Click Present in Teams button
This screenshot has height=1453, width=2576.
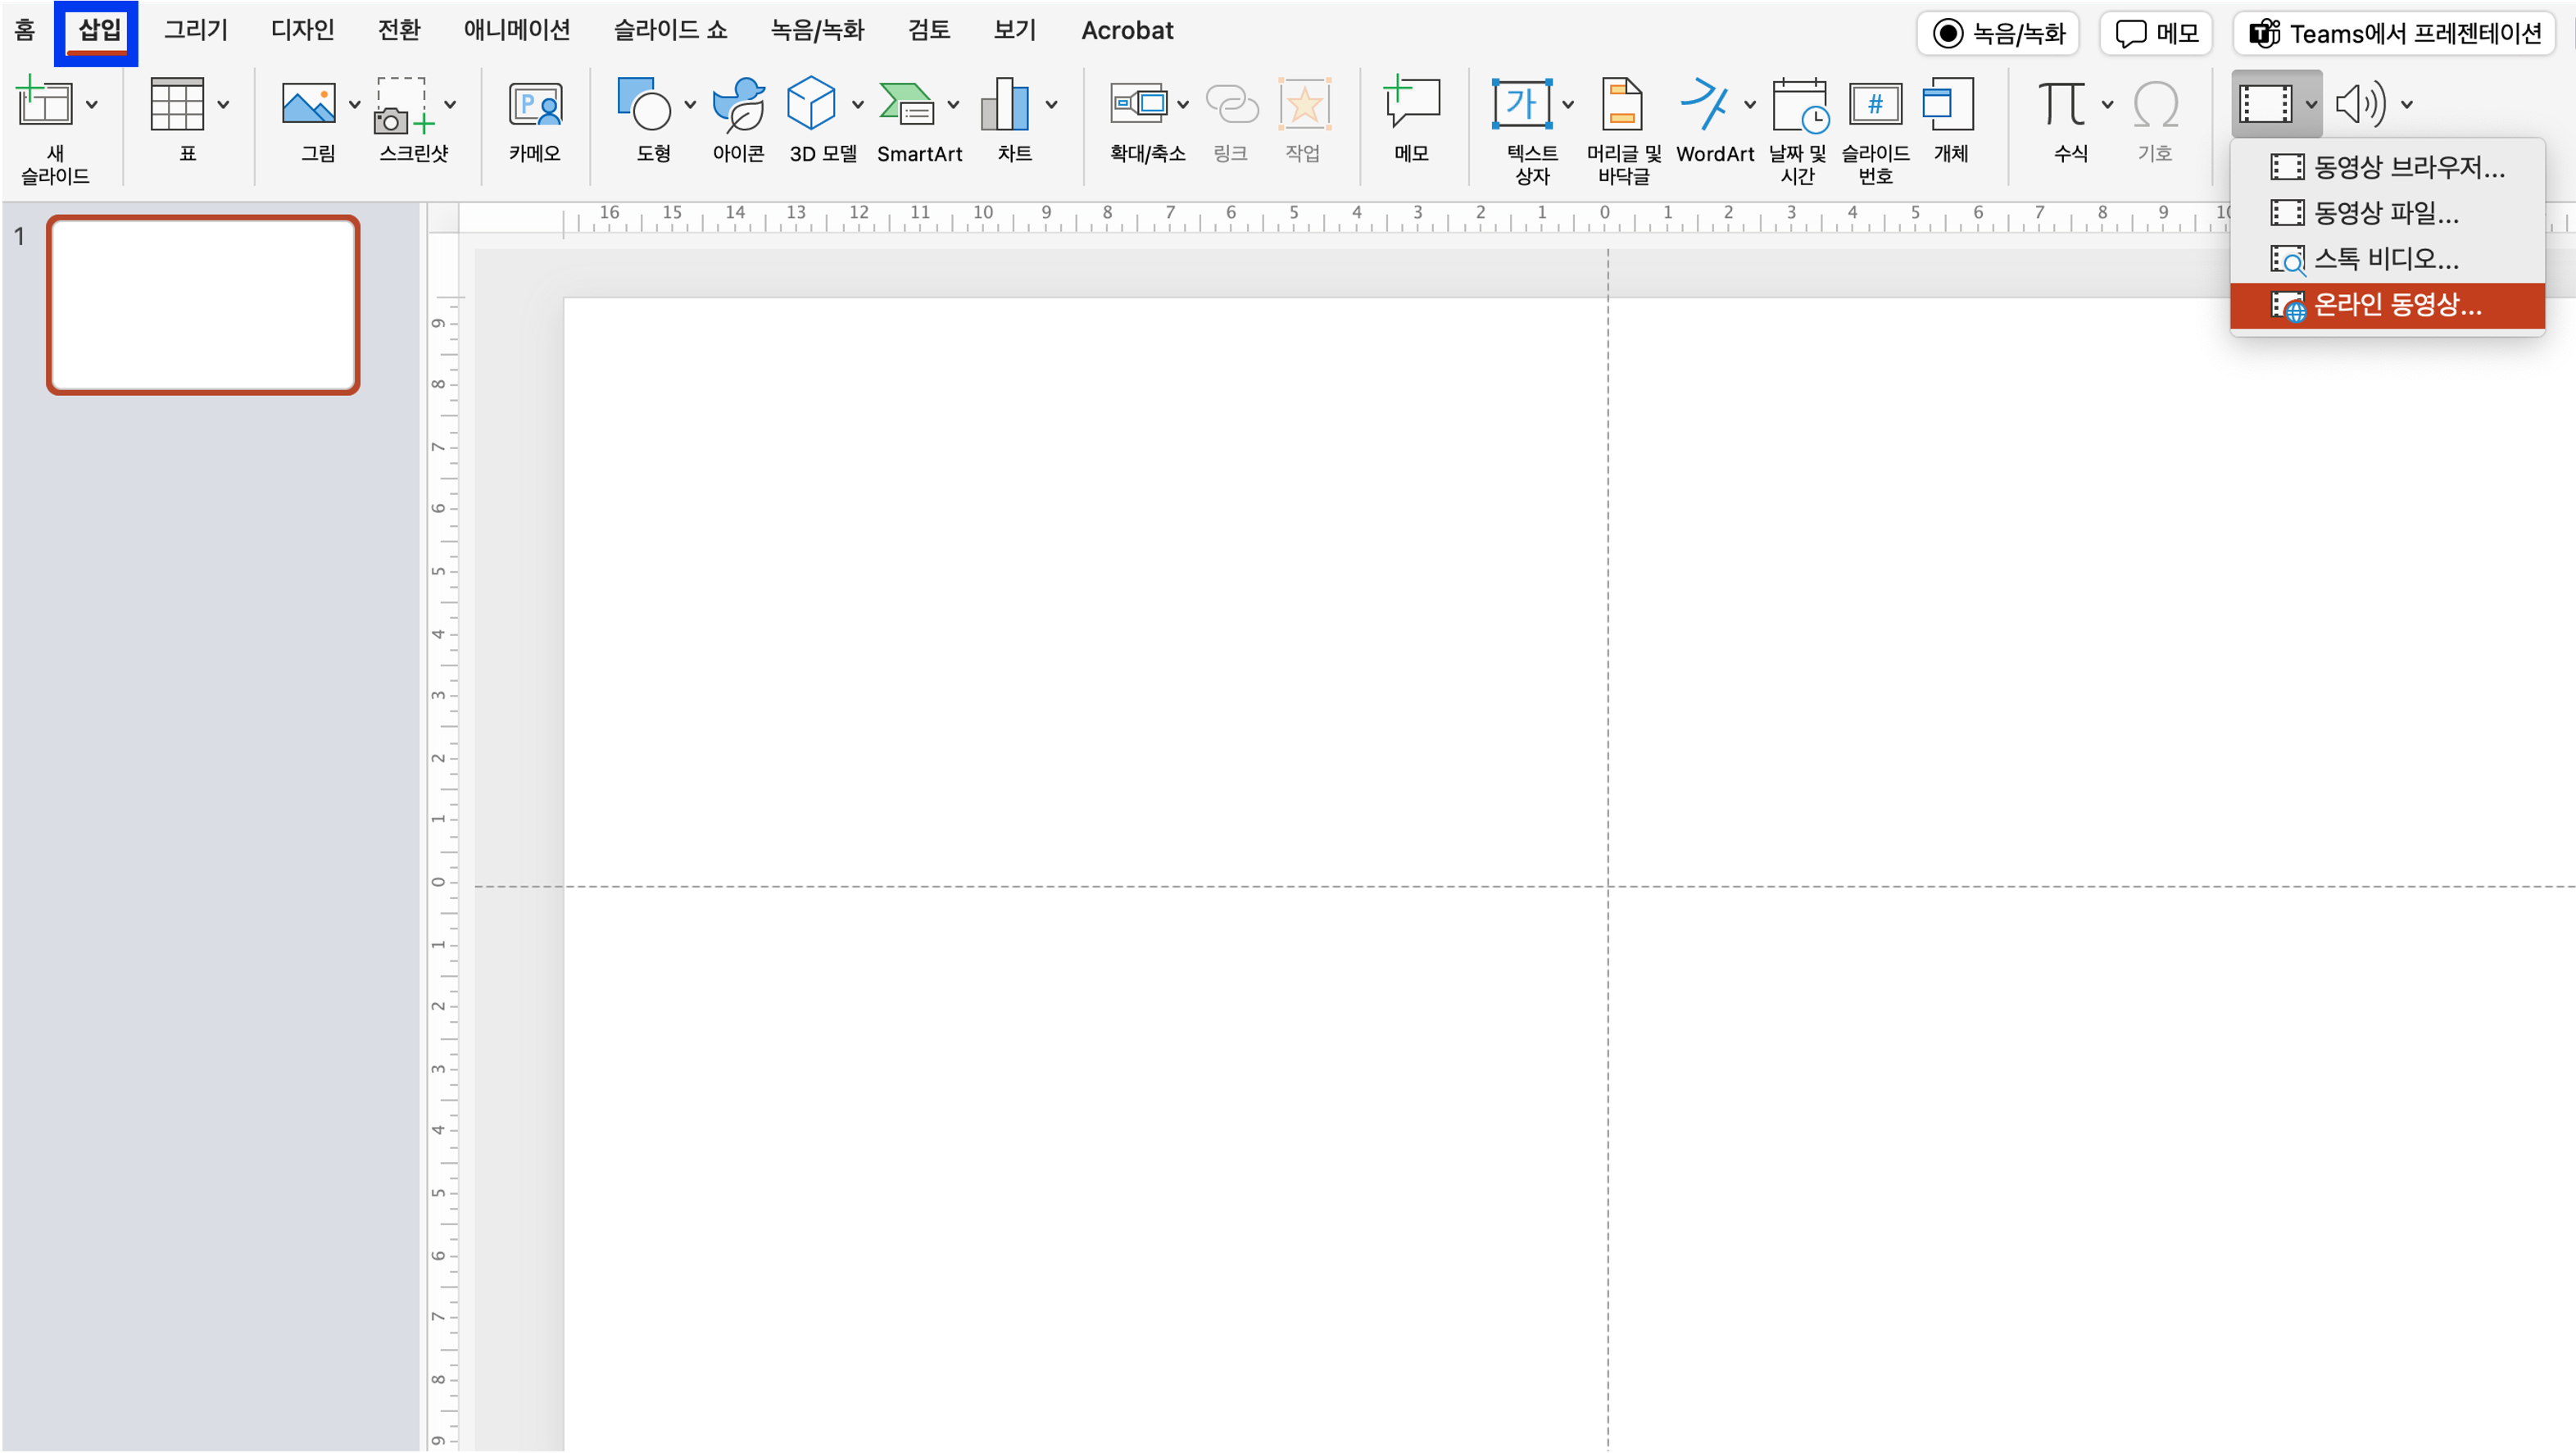click(x=2394, y=34)
